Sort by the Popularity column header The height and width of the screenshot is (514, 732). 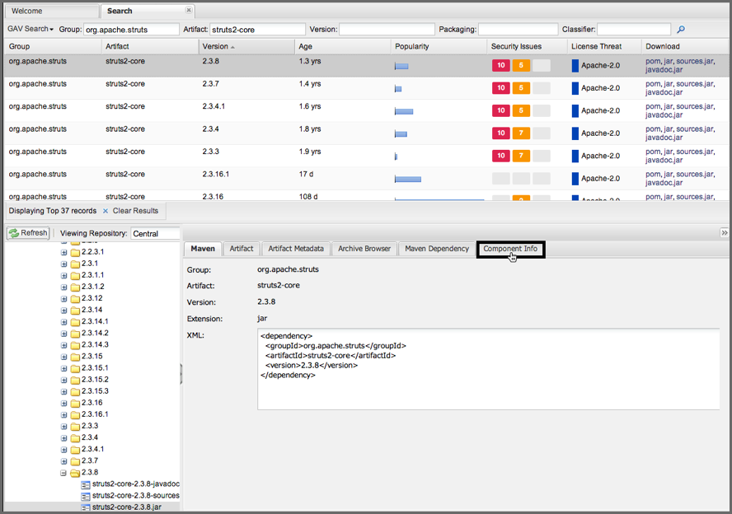point(439,47)
